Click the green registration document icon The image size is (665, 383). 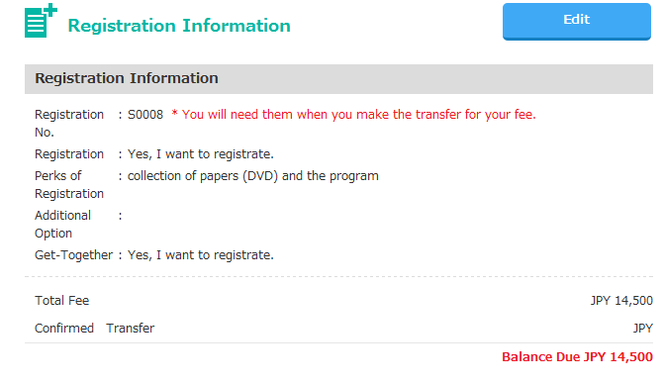tap(41, 21)
